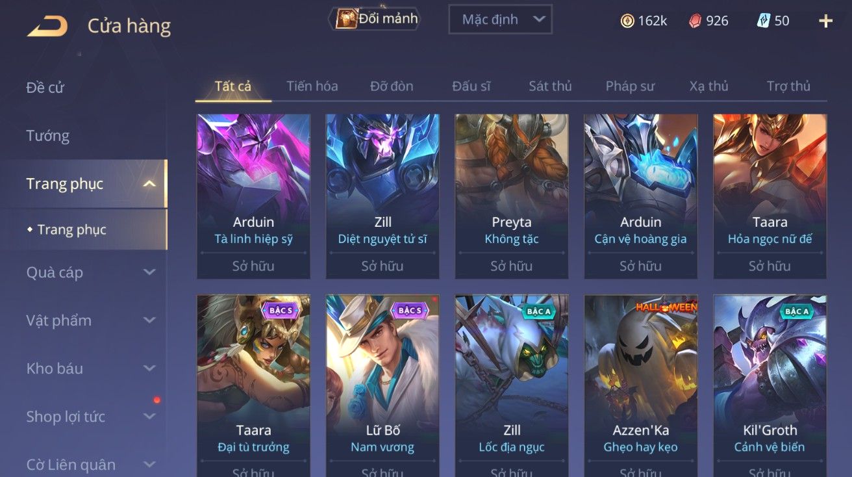Tap the blue voucher currency icon
This screenshot has height=477, width=852.
pyautogui.click(x=764, y=21)
